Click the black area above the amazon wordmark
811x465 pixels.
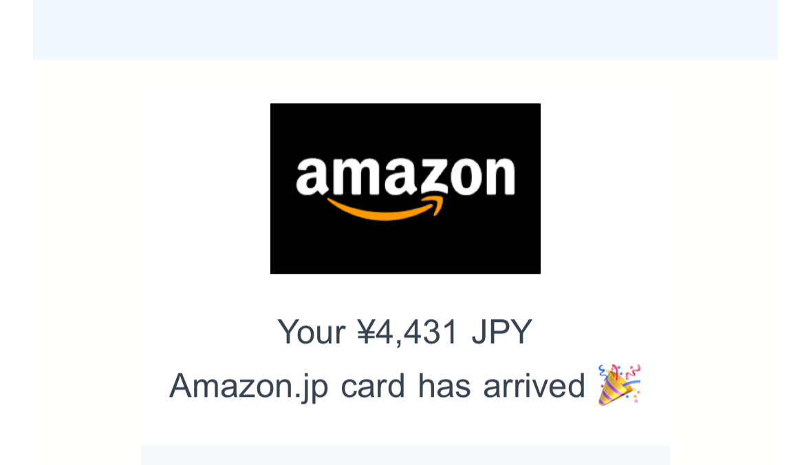click(x=405, y=129)
